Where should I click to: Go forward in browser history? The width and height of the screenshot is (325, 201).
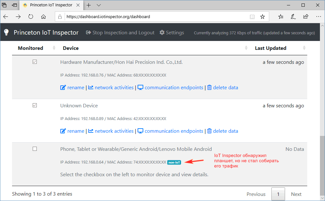coord(18,17)
